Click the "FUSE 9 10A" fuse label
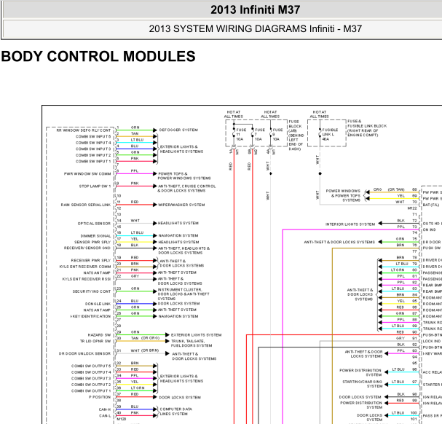Image resolution: width=442 pixels, height=424 pixels. (x=277, y=134)
